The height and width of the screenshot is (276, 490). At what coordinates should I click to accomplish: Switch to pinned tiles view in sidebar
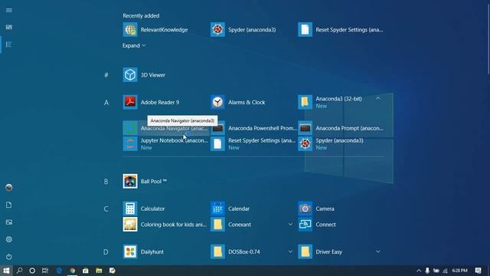tap(9, 28)
